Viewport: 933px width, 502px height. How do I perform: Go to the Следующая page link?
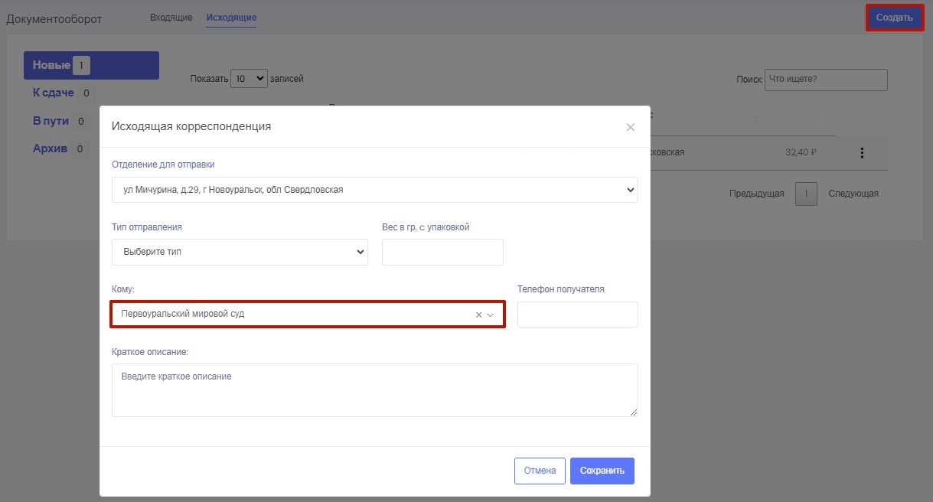tap(853, 194)
